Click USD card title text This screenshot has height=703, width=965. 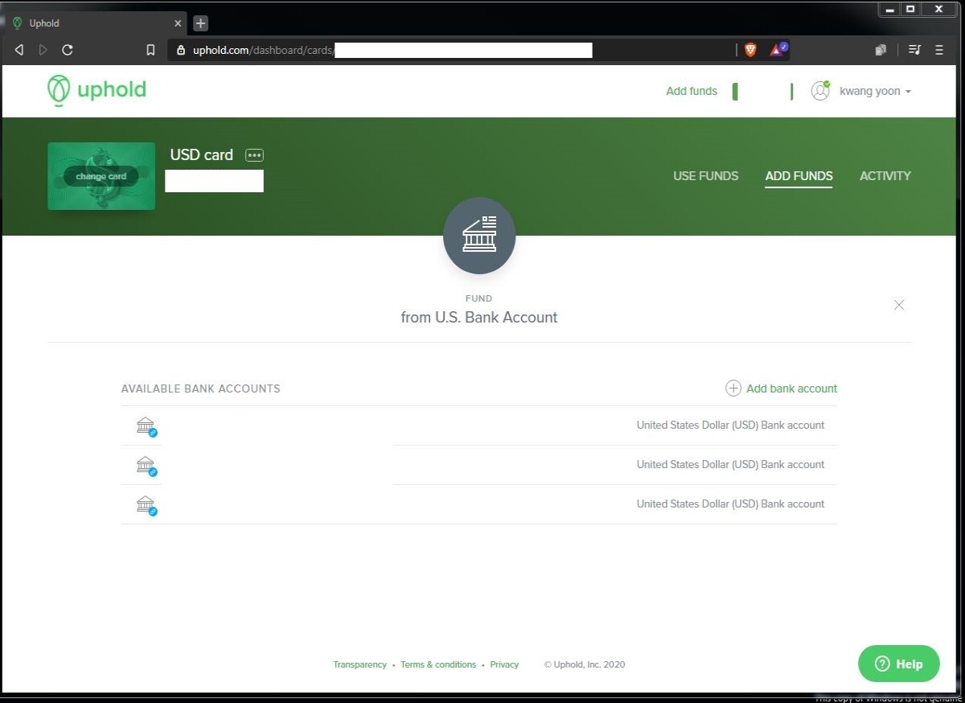pos(202,154)
